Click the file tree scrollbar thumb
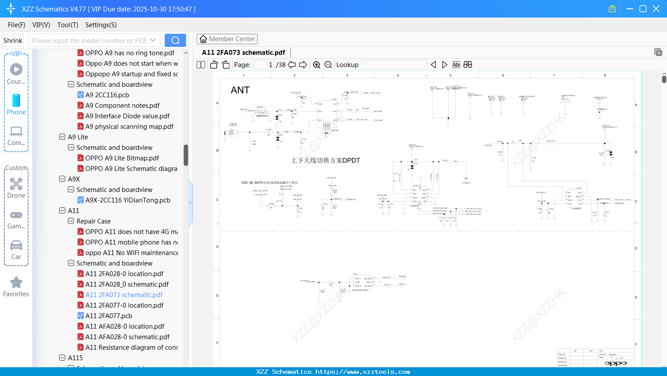667x376 pixels. (x=186, y=155)
